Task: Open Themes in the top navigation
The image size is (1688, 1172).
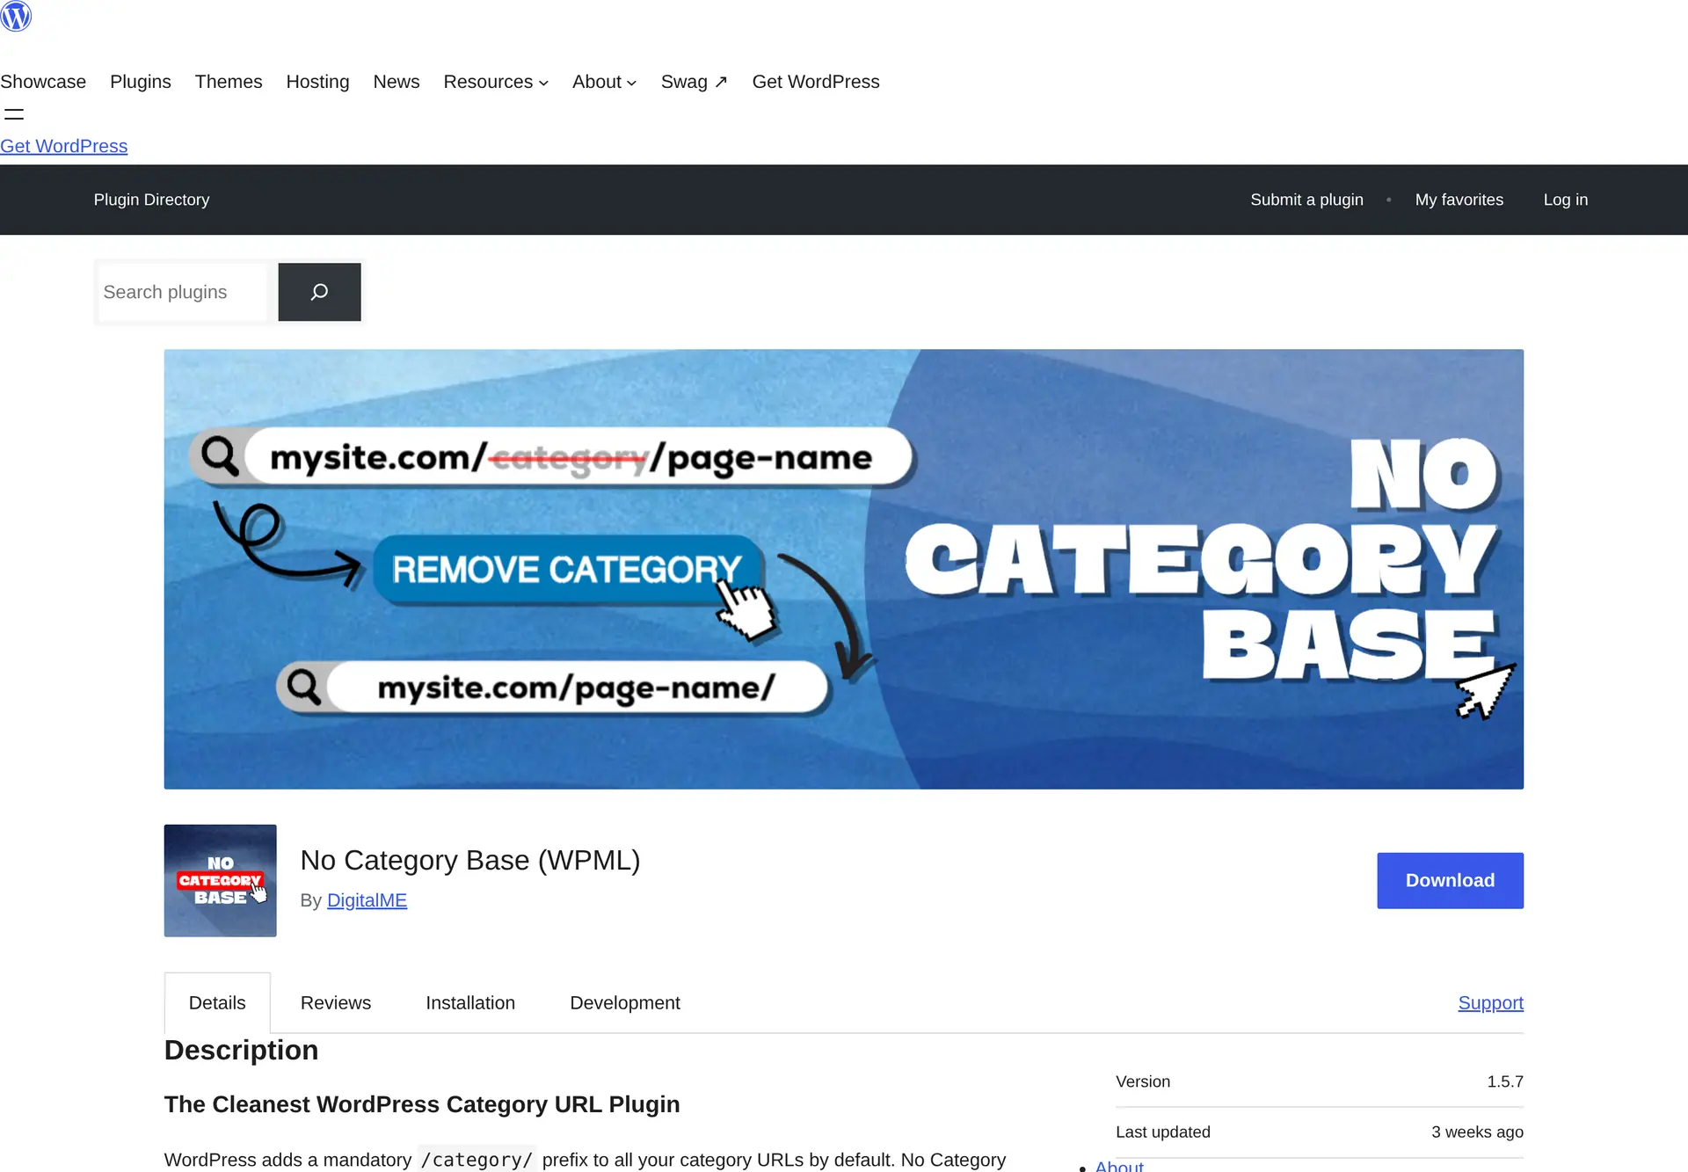Action: pos(229,82)
